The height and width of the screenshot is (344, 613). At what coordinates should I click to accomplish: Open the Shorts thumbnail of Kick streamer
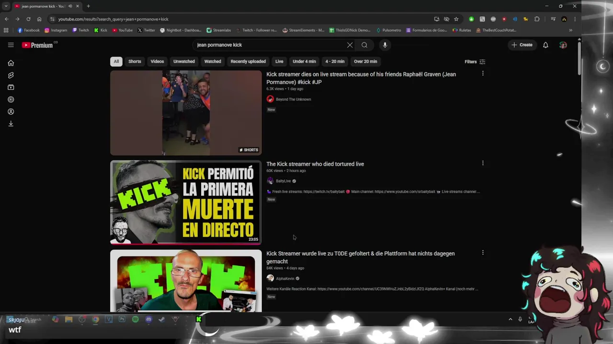pos(186,113)
